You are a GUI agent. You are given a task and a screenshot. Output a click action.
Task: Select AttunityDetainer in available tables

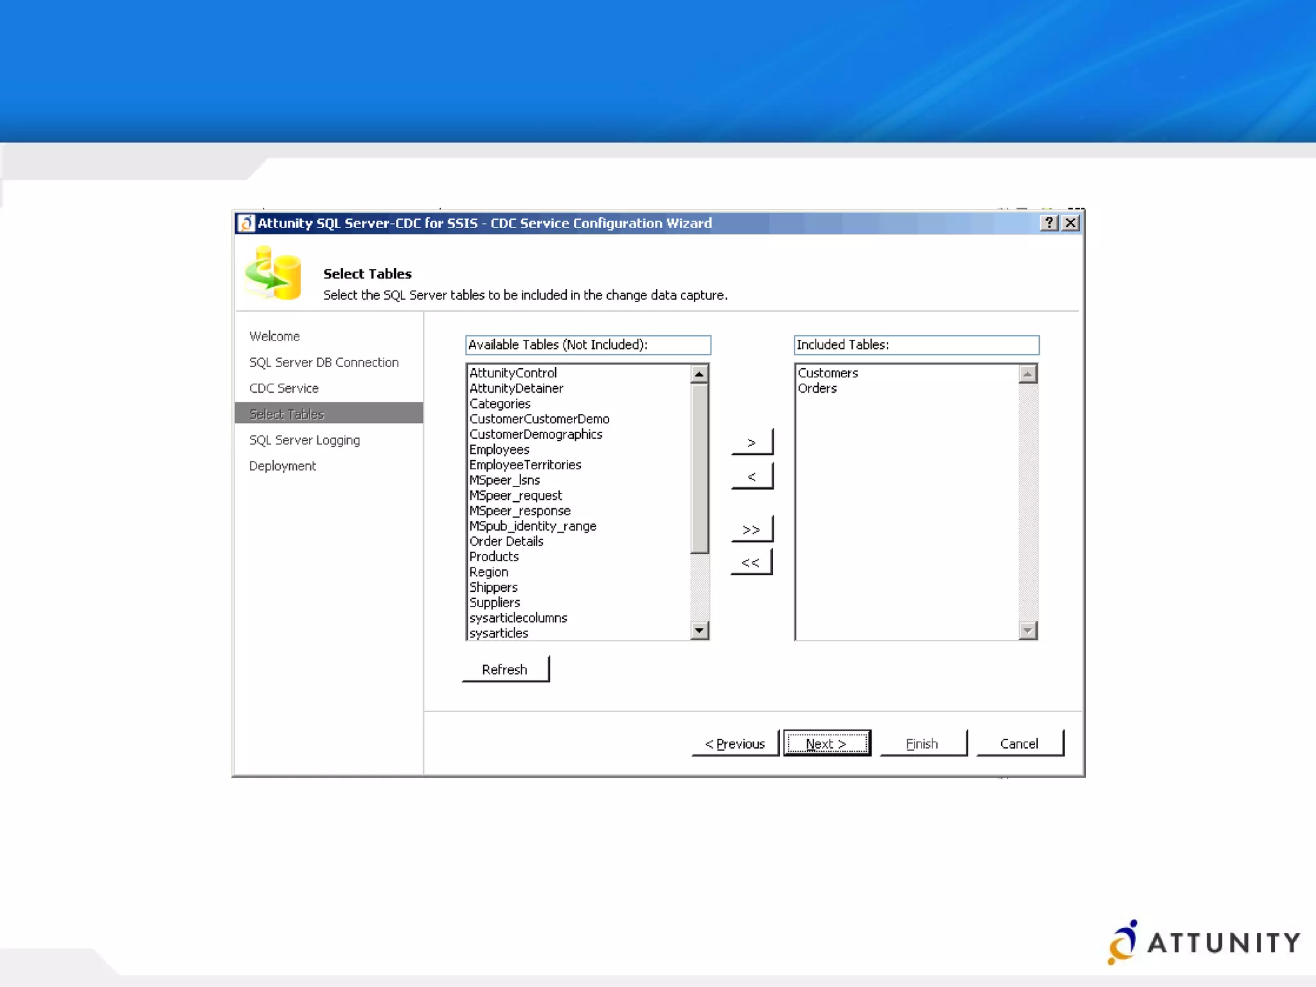tap(516, 388)
